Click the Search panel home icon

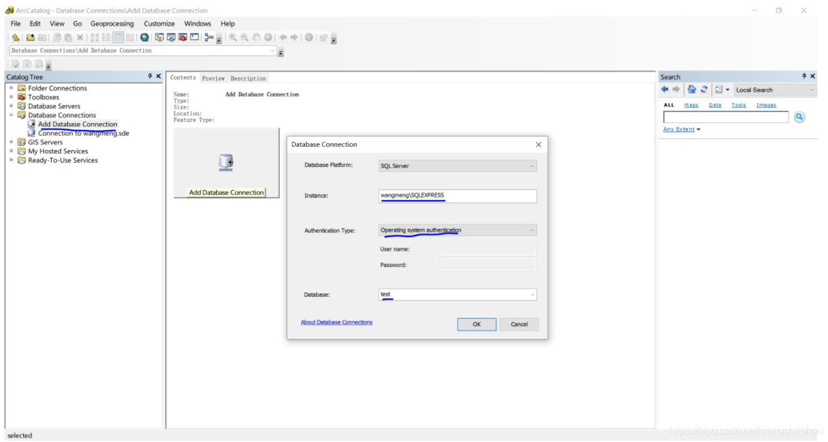point(691,89)
